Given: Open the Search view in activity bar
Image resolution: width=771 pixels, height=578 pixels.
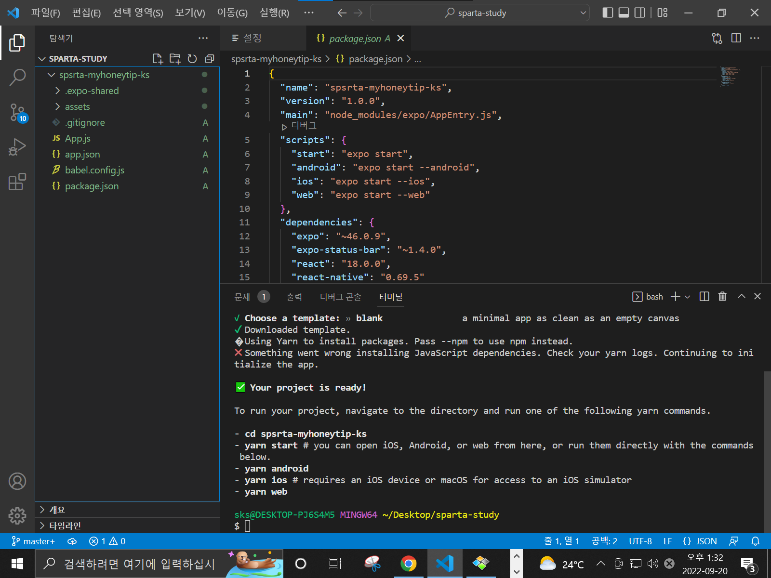Looking at the screenshot, I should point(17,77).
